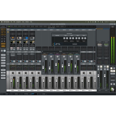Click the fader on the first sends popup strip
The width and height of the screenshot is (116, 116).
click(43, 67)
